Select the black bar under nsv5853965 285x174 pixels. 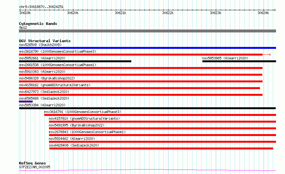239,61
